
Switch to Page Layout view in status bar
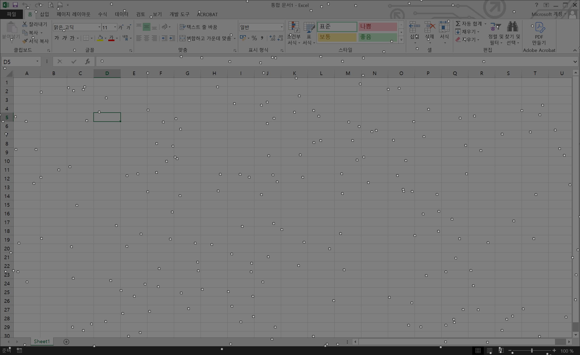coord(489,351)
